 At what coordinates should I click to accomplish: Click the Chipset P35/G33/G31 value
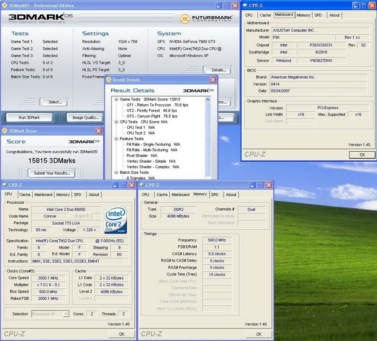click(321, 45)
